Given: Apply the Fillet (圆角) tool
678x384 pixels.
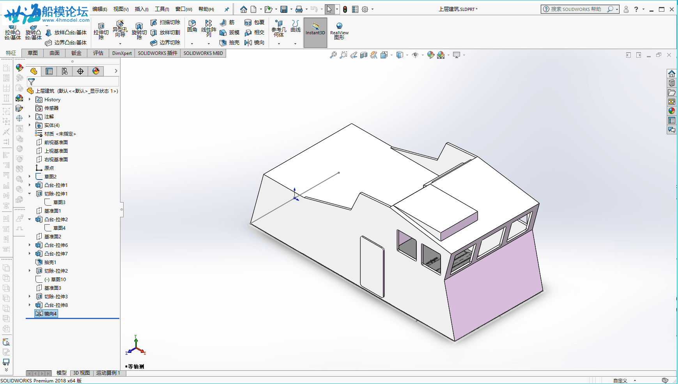Looking at the screenshot, I should pos(192,26).
